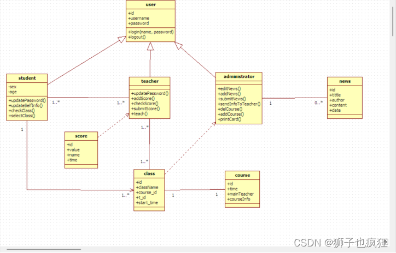Select the student class title
Screen dimensions: 396x253
[27, 78]
